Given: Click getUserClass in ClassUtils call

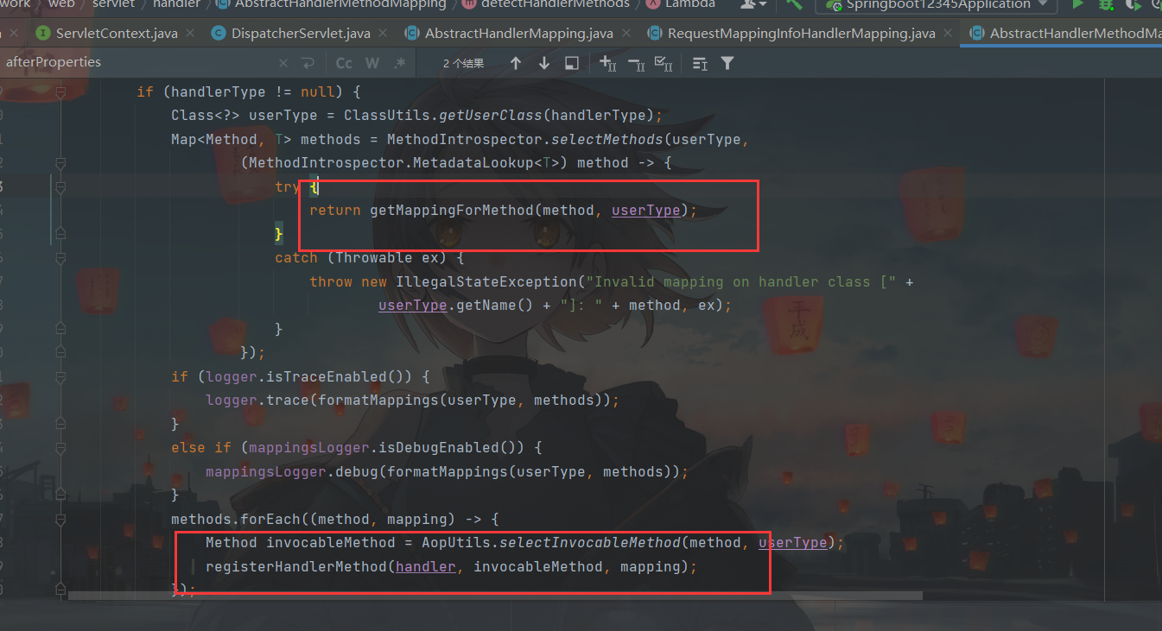Looking at the screenshot, I should [x=491, y=115].
